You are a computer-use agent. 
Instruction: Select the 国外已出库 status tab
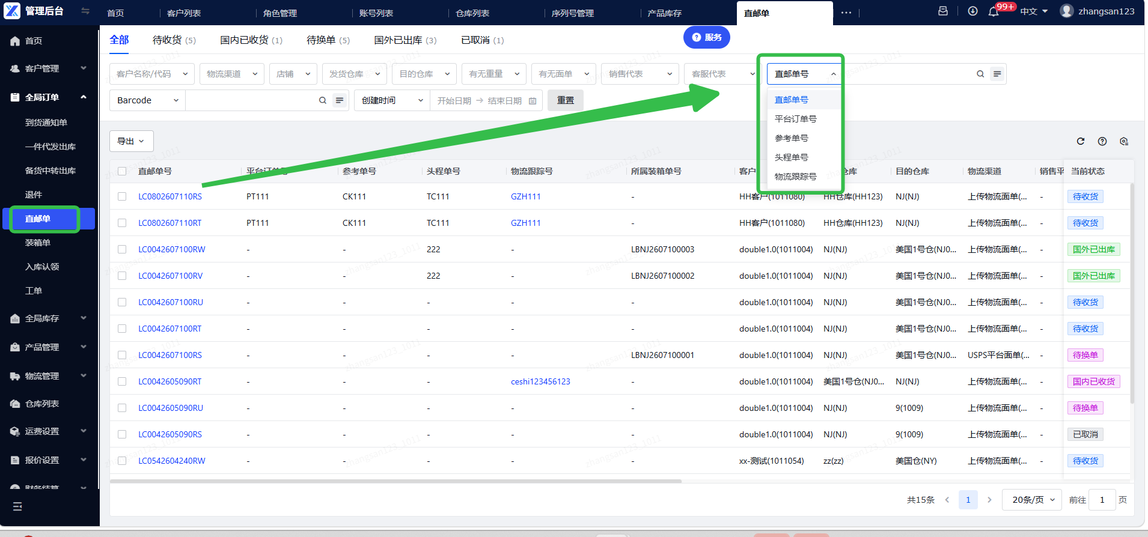405,40
